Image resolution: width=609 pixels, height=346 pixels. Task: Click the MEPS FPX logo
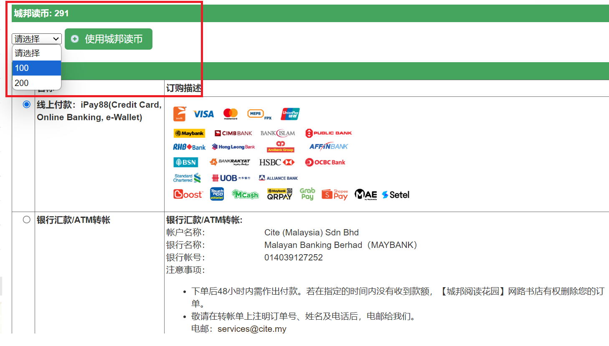click(259, 114)
